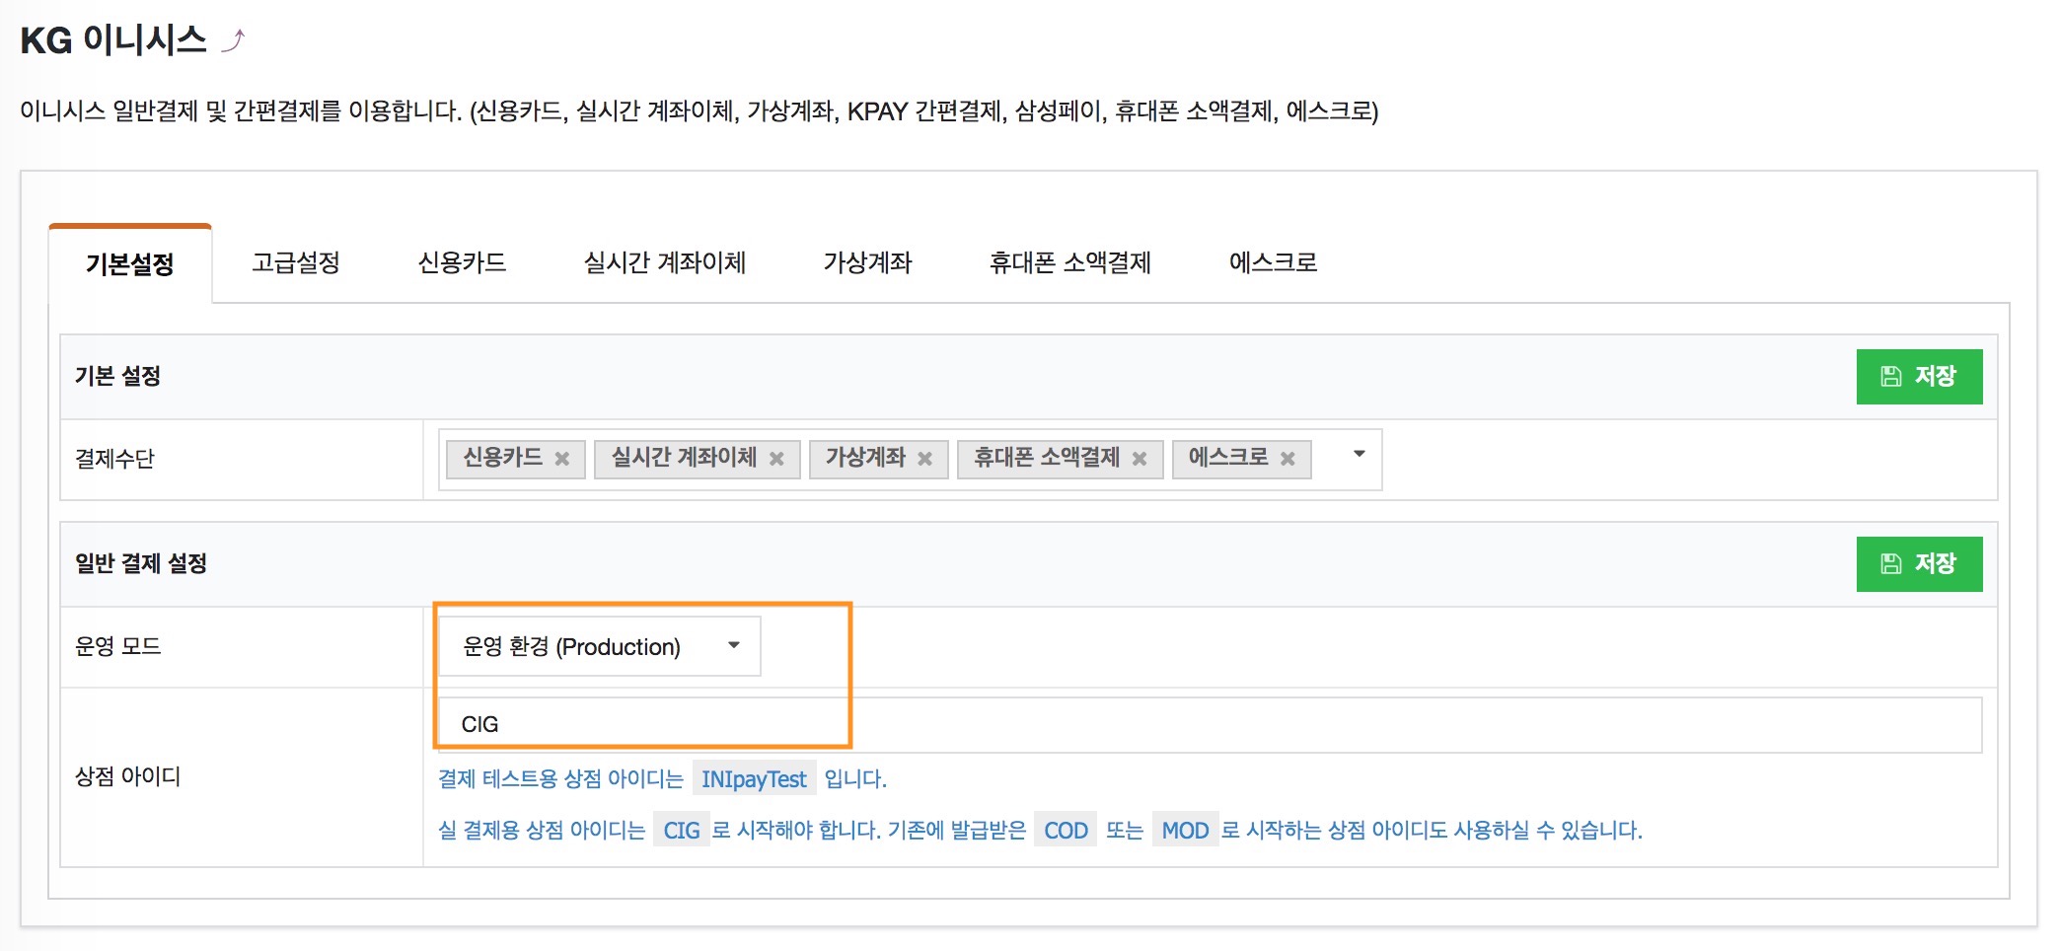Remove the 에스크로 tag from payment methods
The height and width of the screenshot is (951, 2060).
point(1287,459)
